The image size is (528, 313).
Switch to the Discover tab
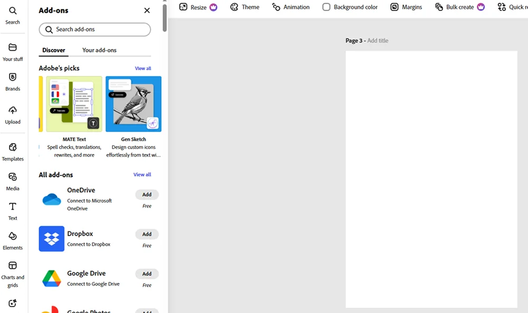(x=53, y=50)
